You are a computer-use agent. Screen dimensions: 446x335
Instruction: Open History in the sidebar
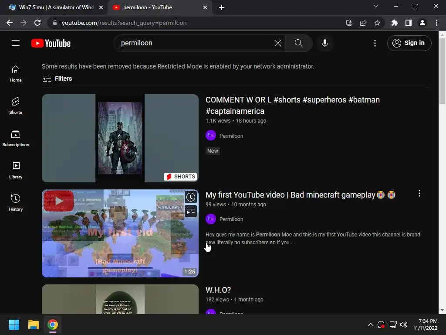(x=16, y=202)
